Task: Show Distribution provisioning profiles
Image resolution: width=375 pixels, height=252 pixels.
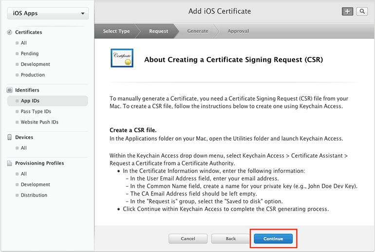Action: tap(34, 195)
